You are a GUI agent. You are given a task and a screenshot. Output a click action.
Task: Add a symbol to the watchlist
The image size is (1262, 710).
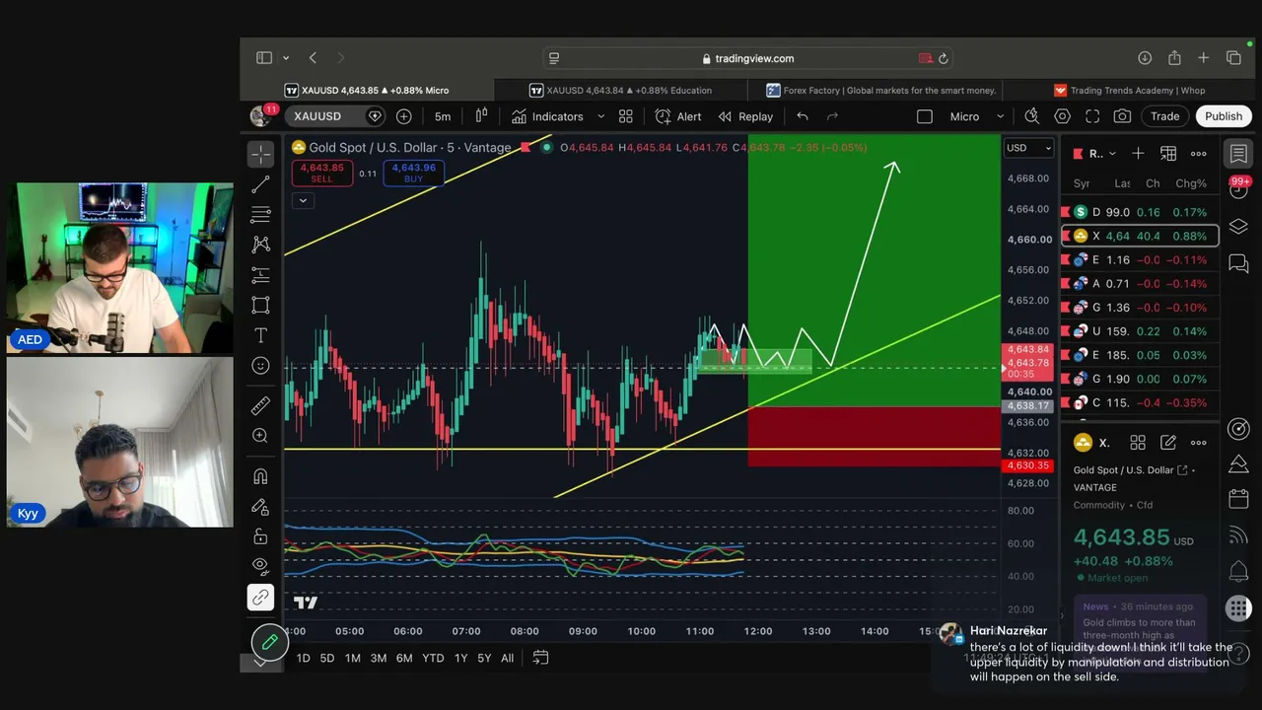(x=1138, y=154)
